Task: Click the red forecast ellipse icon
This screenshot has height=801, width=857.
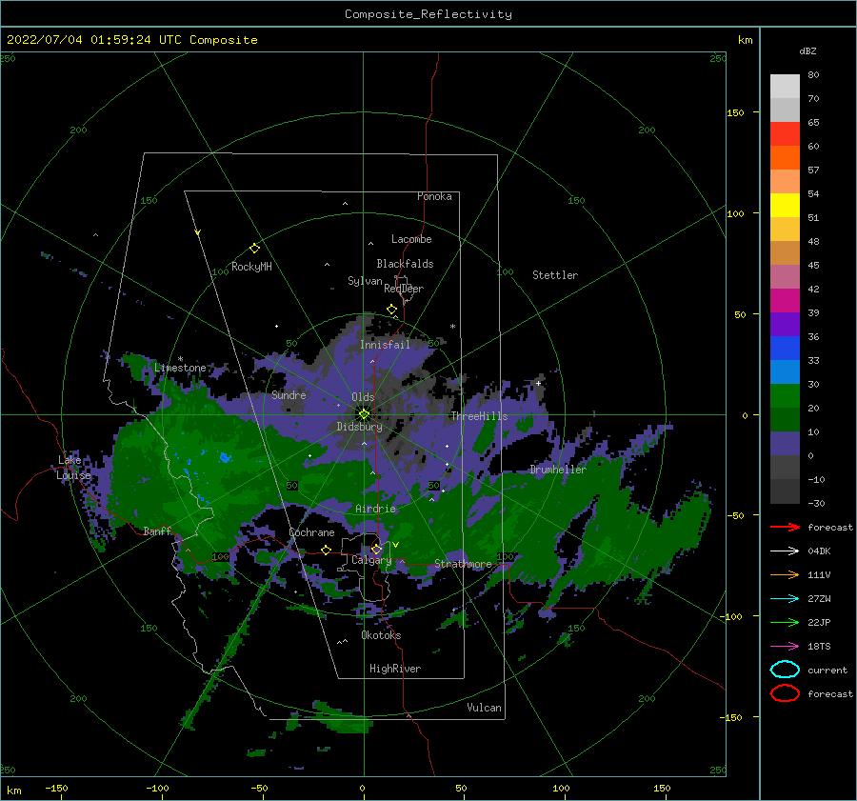Action: pyautogui.click(x=785, y=693)
